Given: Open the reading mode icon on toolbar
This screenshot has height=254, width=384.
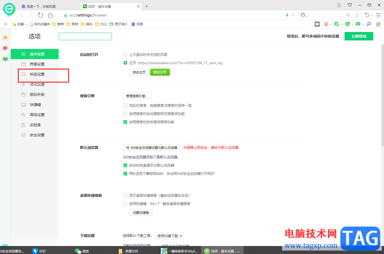Looking at the screenshot, I should [317, 24].
